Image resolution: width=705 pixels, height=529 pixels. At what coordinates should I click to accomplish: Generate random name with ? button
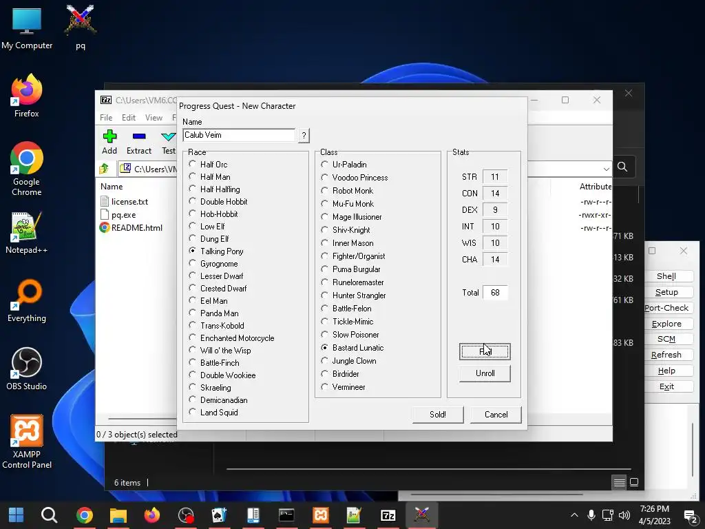(x=304, y=135)
